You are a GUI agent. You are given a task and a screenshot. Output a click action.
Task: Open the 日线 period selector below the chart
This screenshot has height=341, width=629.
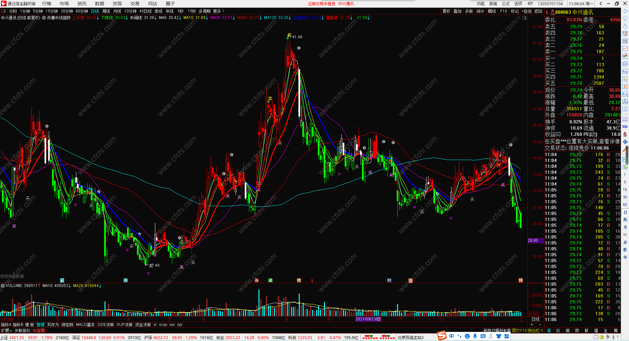535,319
